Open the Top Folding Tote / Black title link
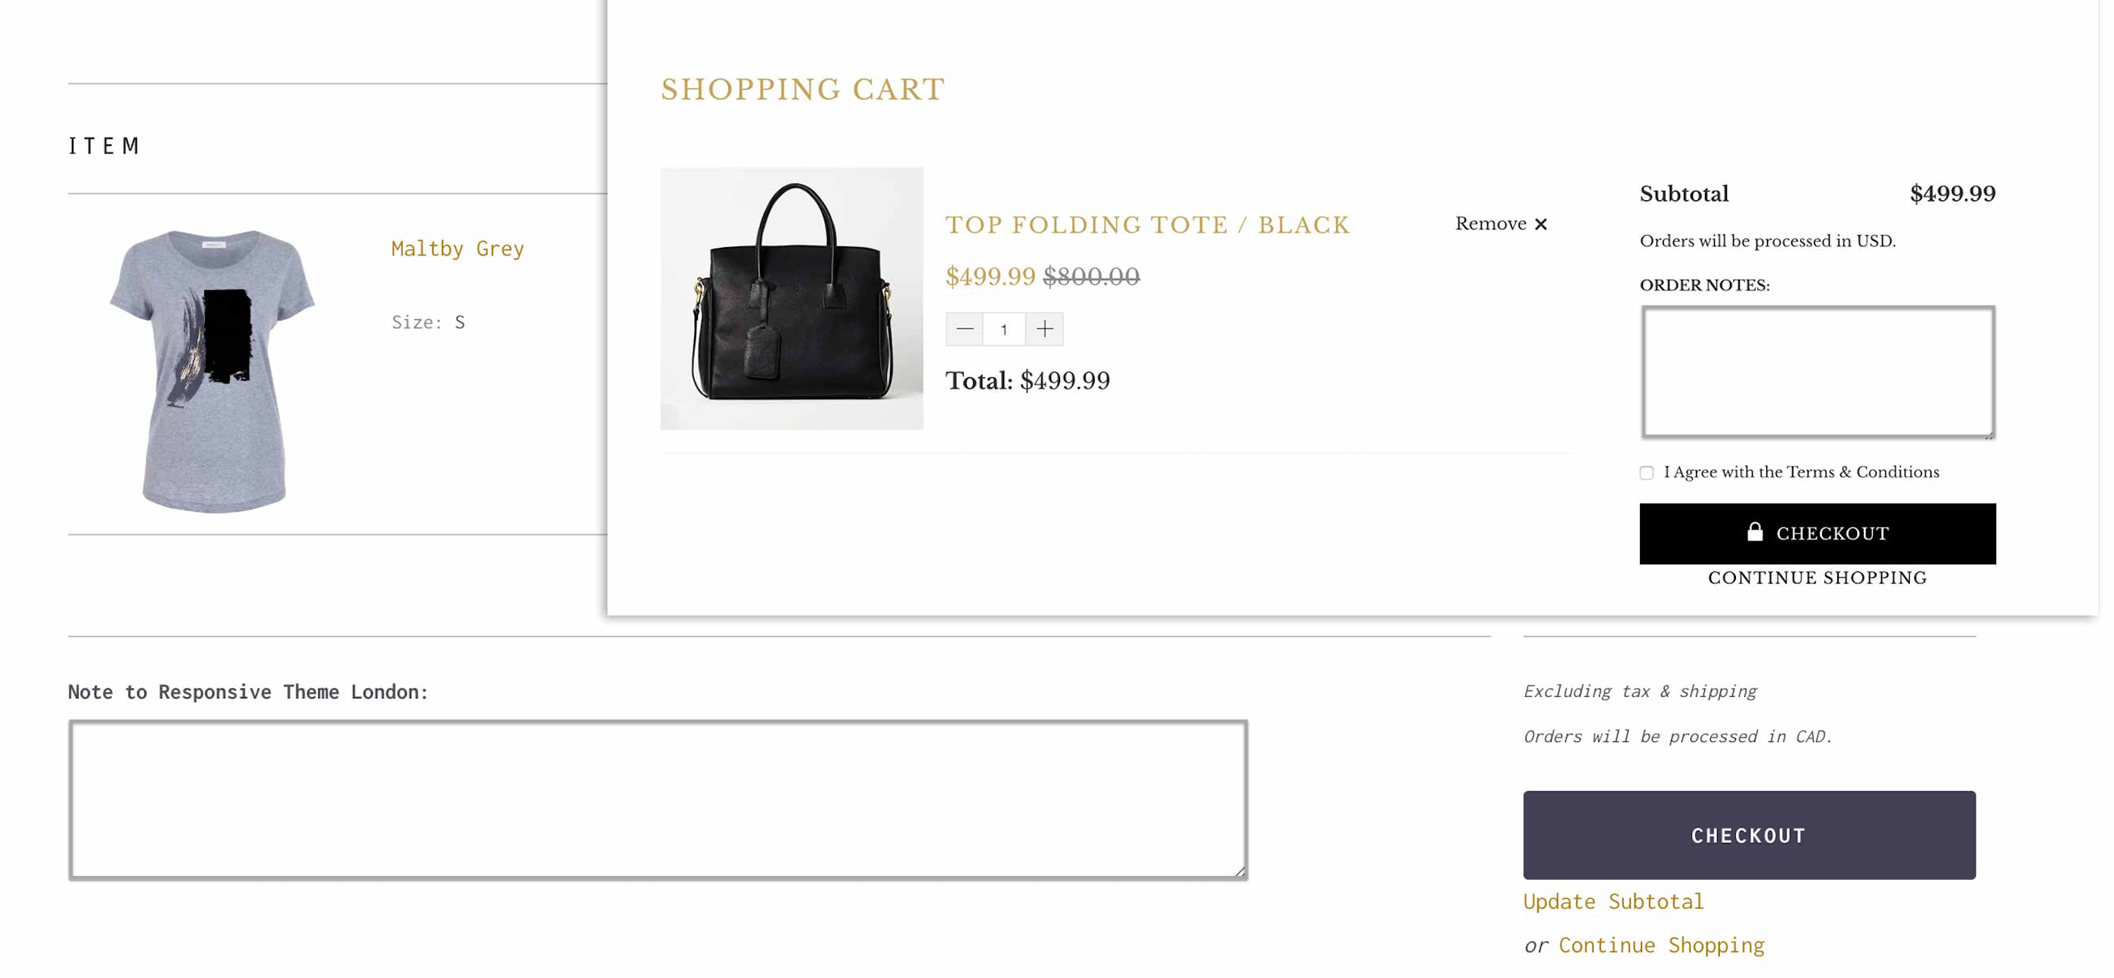 pos(1147,224)
